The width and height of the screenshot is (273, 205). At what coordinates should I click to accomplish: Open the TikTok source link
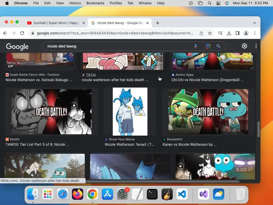click(x=91, y=75)
